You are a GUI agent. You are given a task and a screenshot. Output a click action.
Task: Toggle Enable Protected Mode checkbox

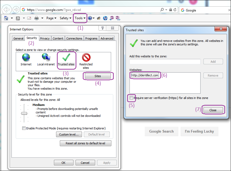pos(24,128)
